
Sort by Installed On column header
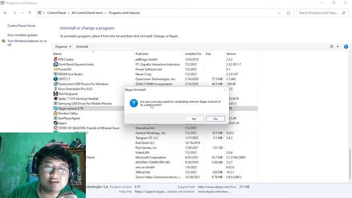[193, 54]
